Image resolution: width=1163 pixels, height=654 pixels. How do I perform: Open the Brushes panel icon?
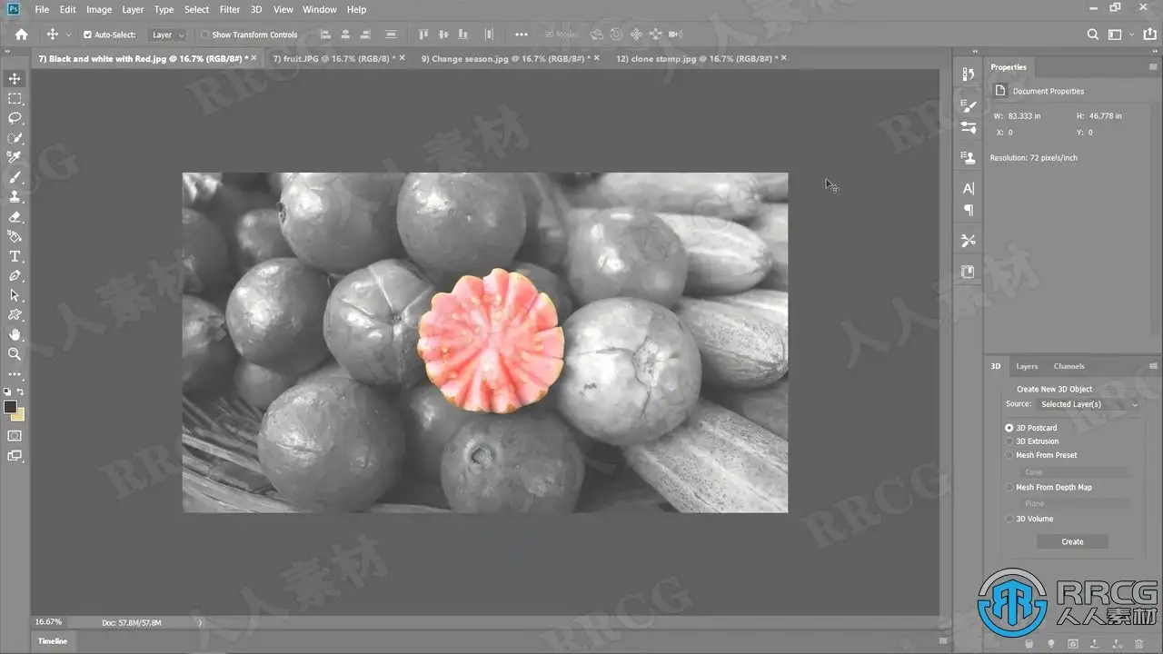(968, 128)
